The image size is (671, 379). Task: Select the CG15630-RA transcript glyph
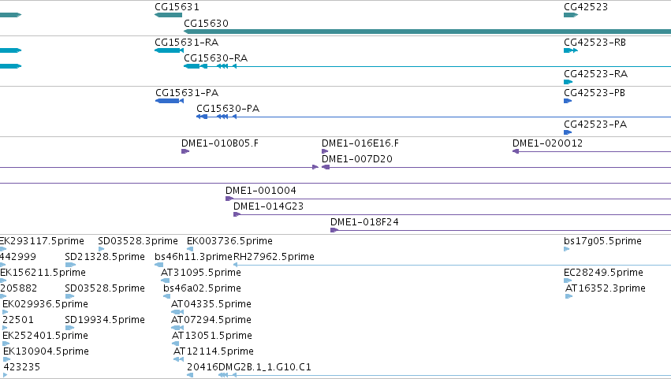(427, 66)
